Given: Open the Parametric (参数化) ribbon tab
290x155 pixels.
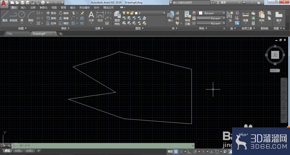Looking at the screenshot, I should point(43,8).
